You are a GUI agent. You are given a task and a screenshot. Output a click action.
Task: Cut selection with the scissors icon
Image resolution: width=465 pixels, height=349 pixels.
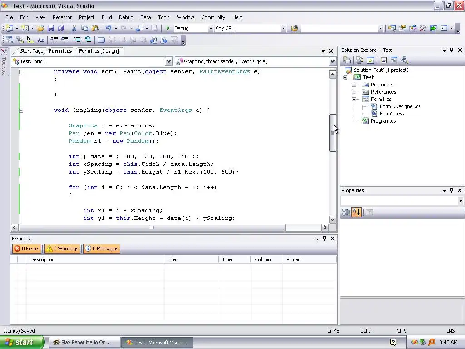click(74, 28)
